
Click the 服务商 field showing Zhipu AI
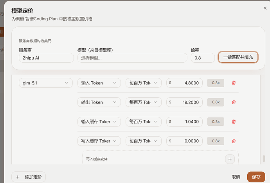coord(46,58)
